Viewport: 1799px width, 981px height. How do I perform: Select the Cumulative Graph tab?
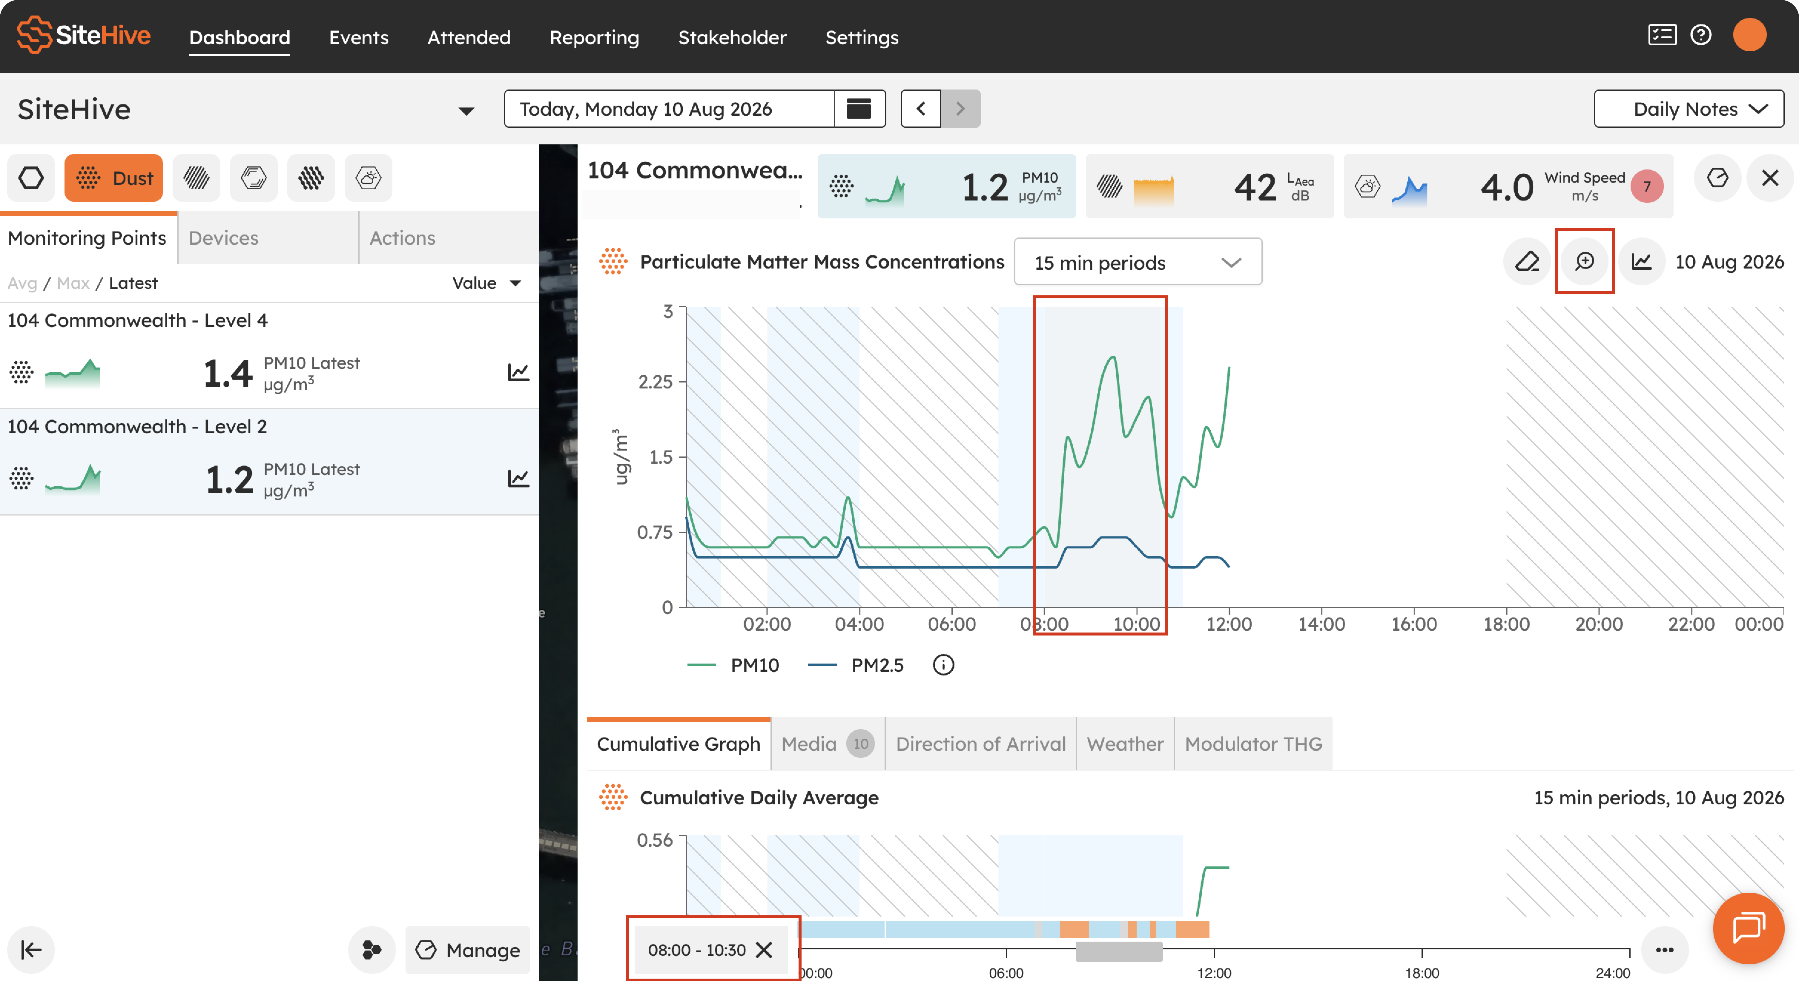(x=678, y=744)
